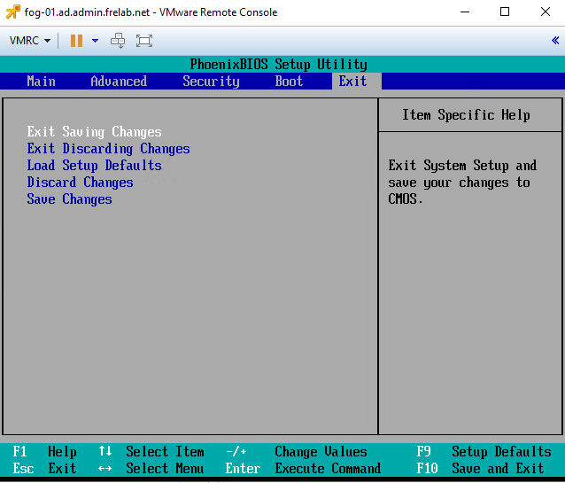Click the F9 Setup Defaults legend
Screen dimensions: 565x483
click(x=484, y=452)
